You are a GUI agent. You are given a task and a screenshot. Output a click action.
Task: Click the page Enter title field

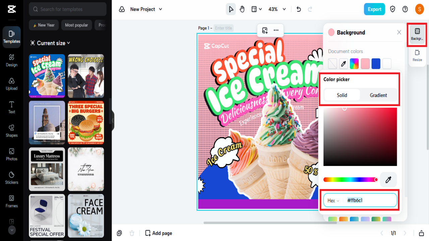224,28
